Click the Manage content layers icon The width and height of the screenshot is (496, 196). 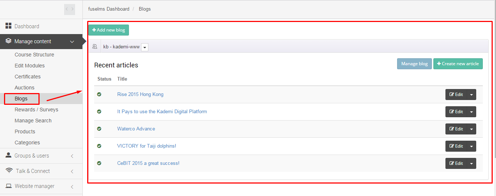click(x=8, y=41)
